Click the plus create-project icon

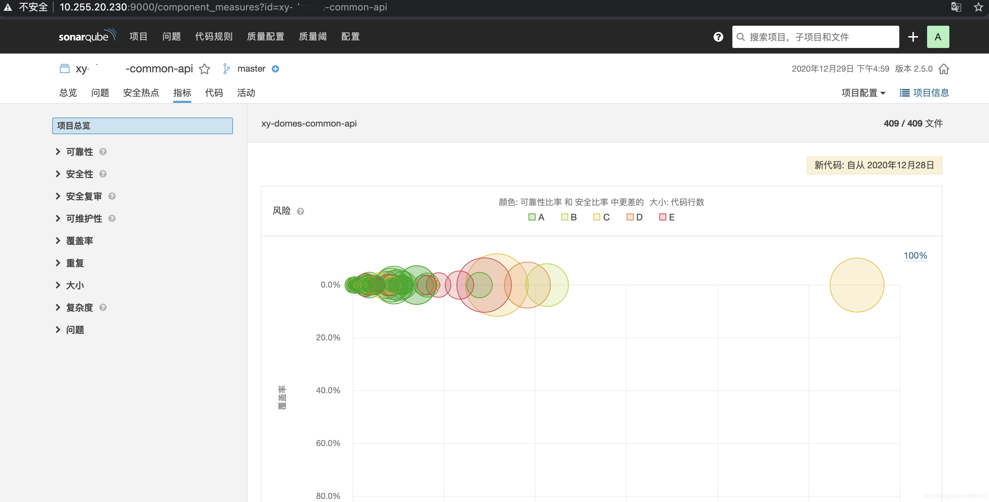click(913, 37)
